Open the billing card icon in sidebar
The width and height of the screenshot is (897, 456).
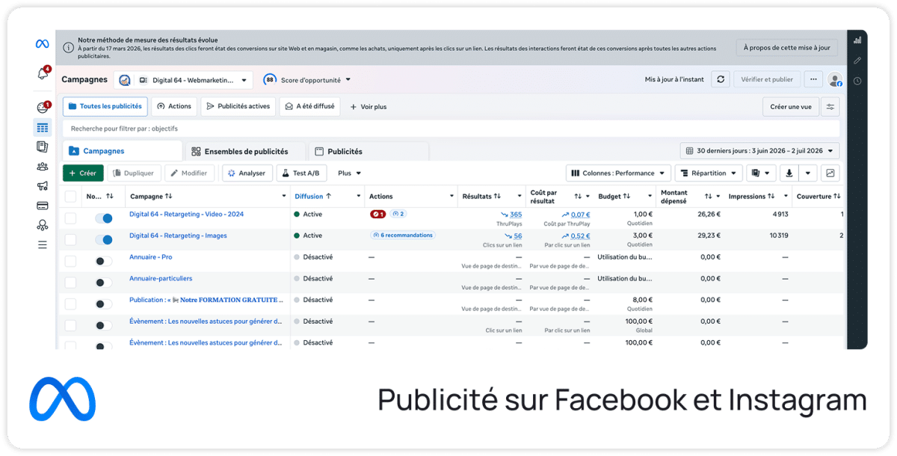[x=43, y=206]
